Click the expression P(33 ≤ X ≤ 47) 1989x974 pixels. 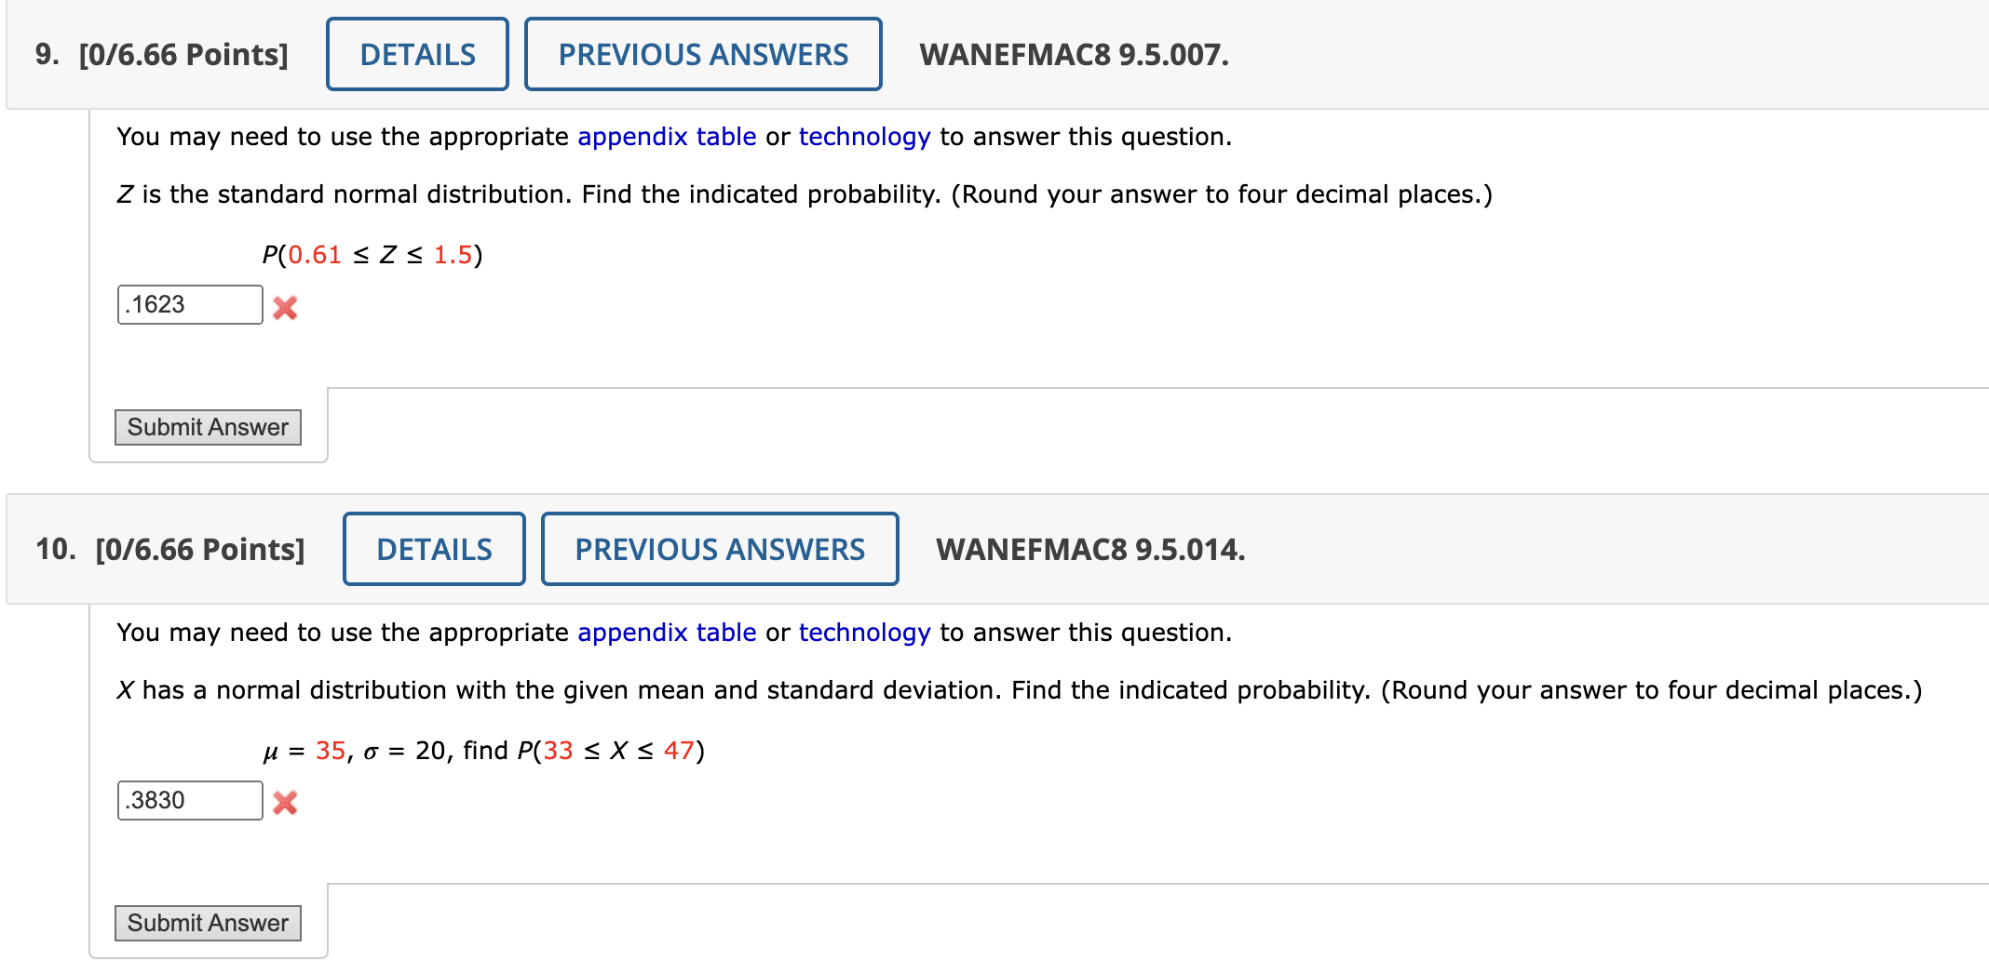click(610, 749)
